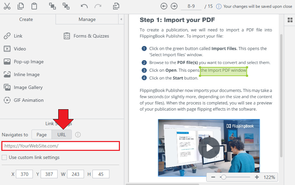
Task: Select the green highlighted link area
Action: click(x=223, y=71)
